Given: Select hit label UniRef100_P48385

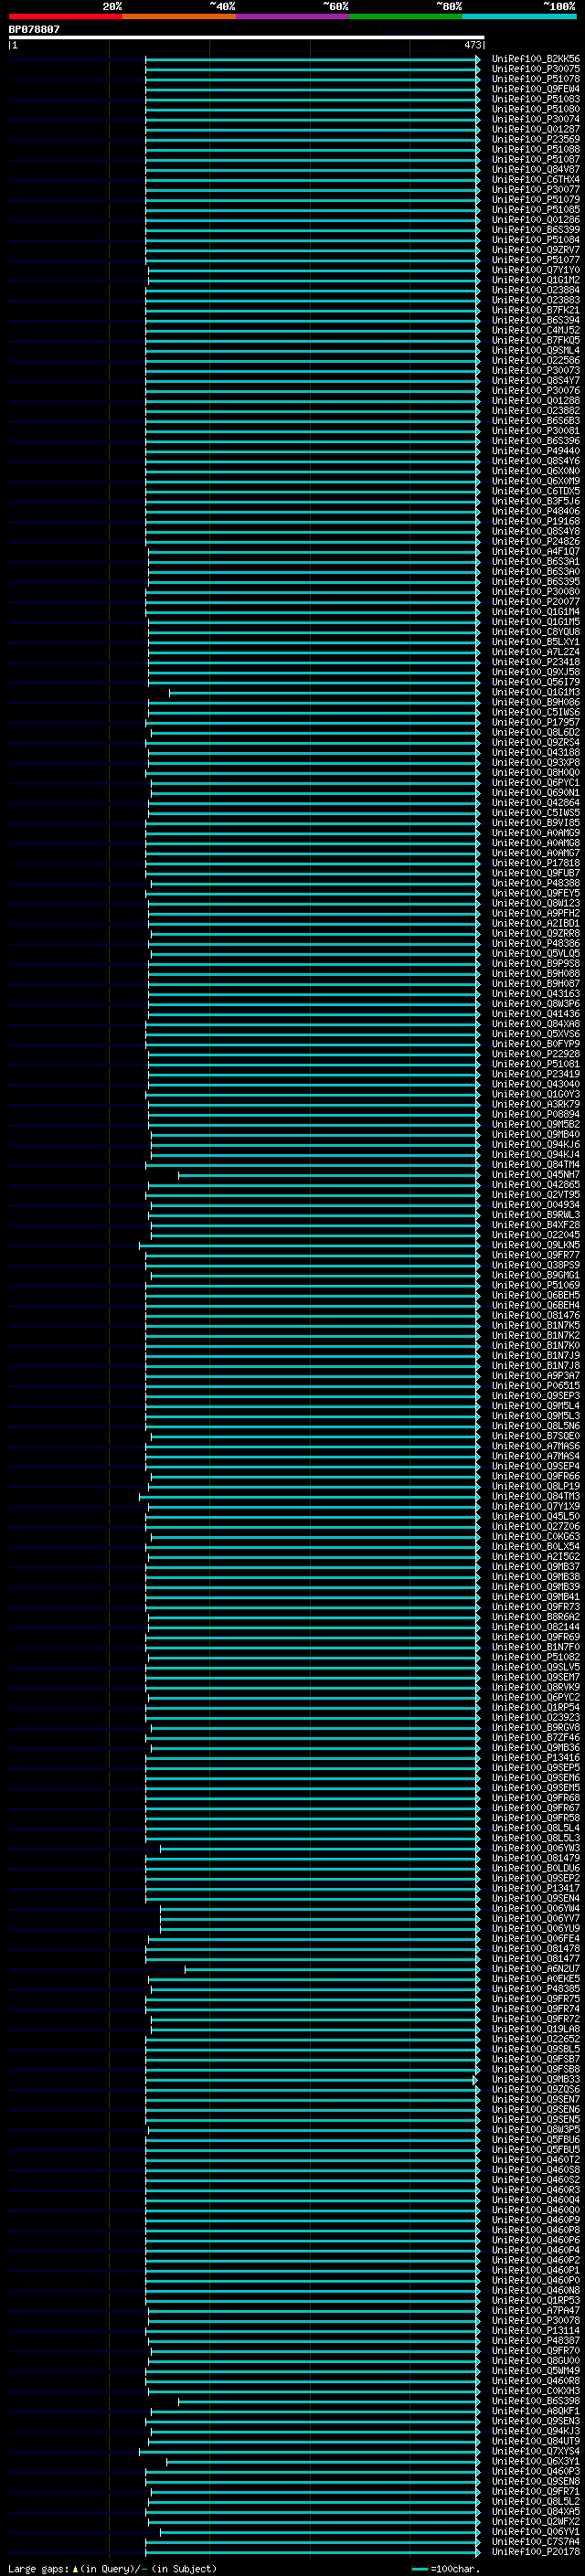Looking at the screenshot, I should pos(535,1989).
